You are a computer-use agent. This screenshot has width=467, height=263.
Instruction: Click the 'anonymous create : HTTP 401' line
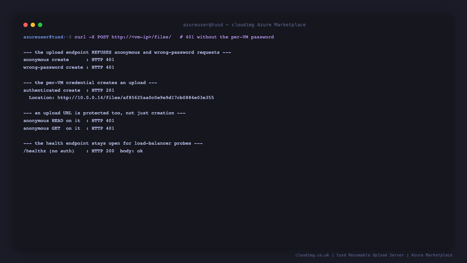[69, 60]
